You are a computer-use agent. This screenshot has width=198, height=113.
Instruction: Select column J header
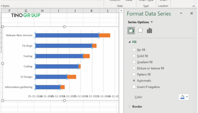click(75, 11)
